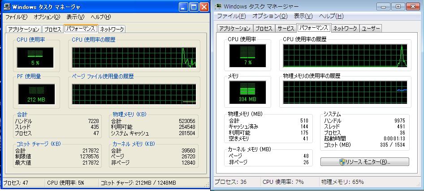This screenshot has width=424, height=191.
Task: Click handle count 7228 in XP window
Action: pyautogui.click(x=94, y=121)
